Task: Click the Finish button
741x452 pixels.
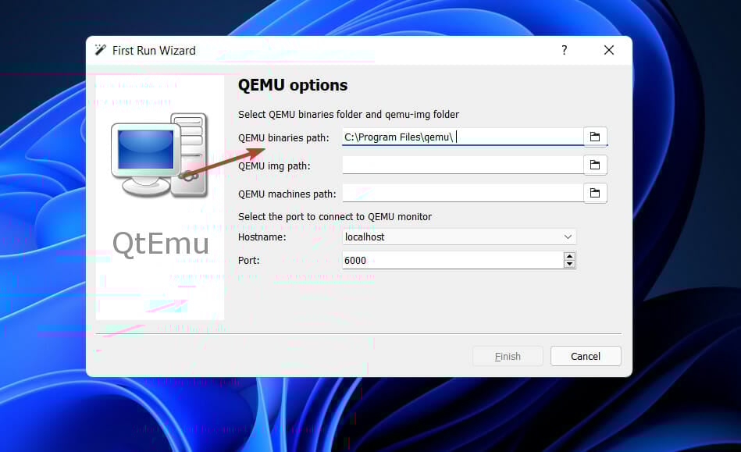Action: (508, 356)
